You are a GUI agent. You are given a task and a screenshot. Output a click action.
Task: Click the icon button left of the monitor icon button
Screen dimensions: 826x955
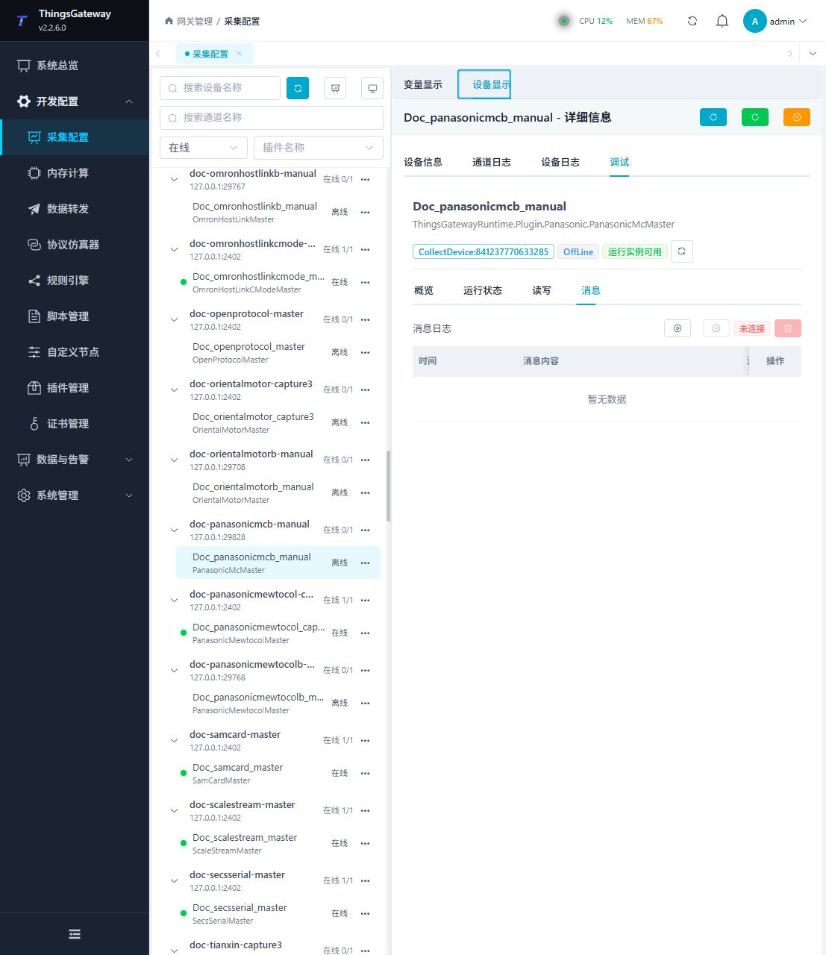coord(335,88)
